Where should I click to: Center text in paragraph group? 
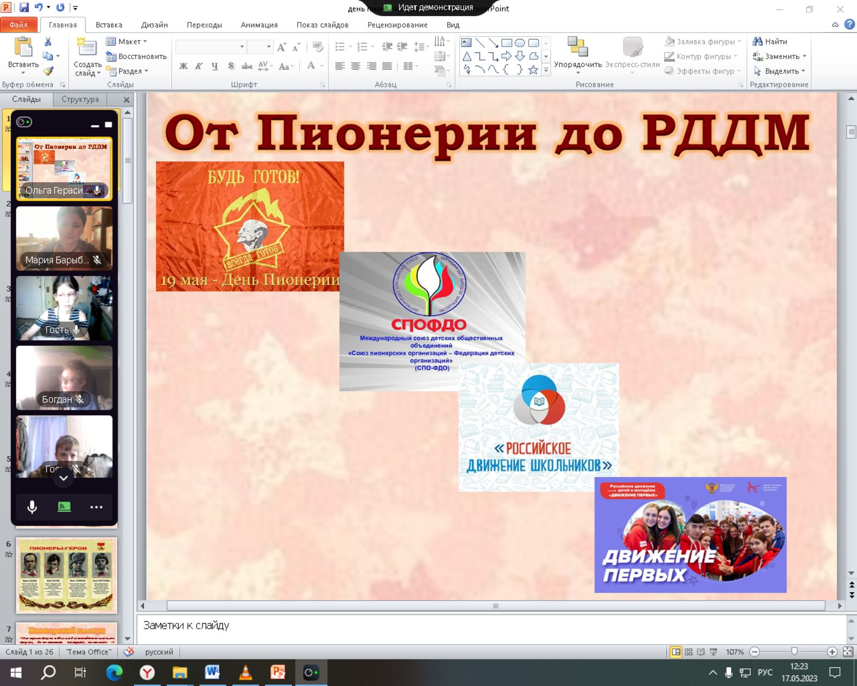click(x=355, y=66)
